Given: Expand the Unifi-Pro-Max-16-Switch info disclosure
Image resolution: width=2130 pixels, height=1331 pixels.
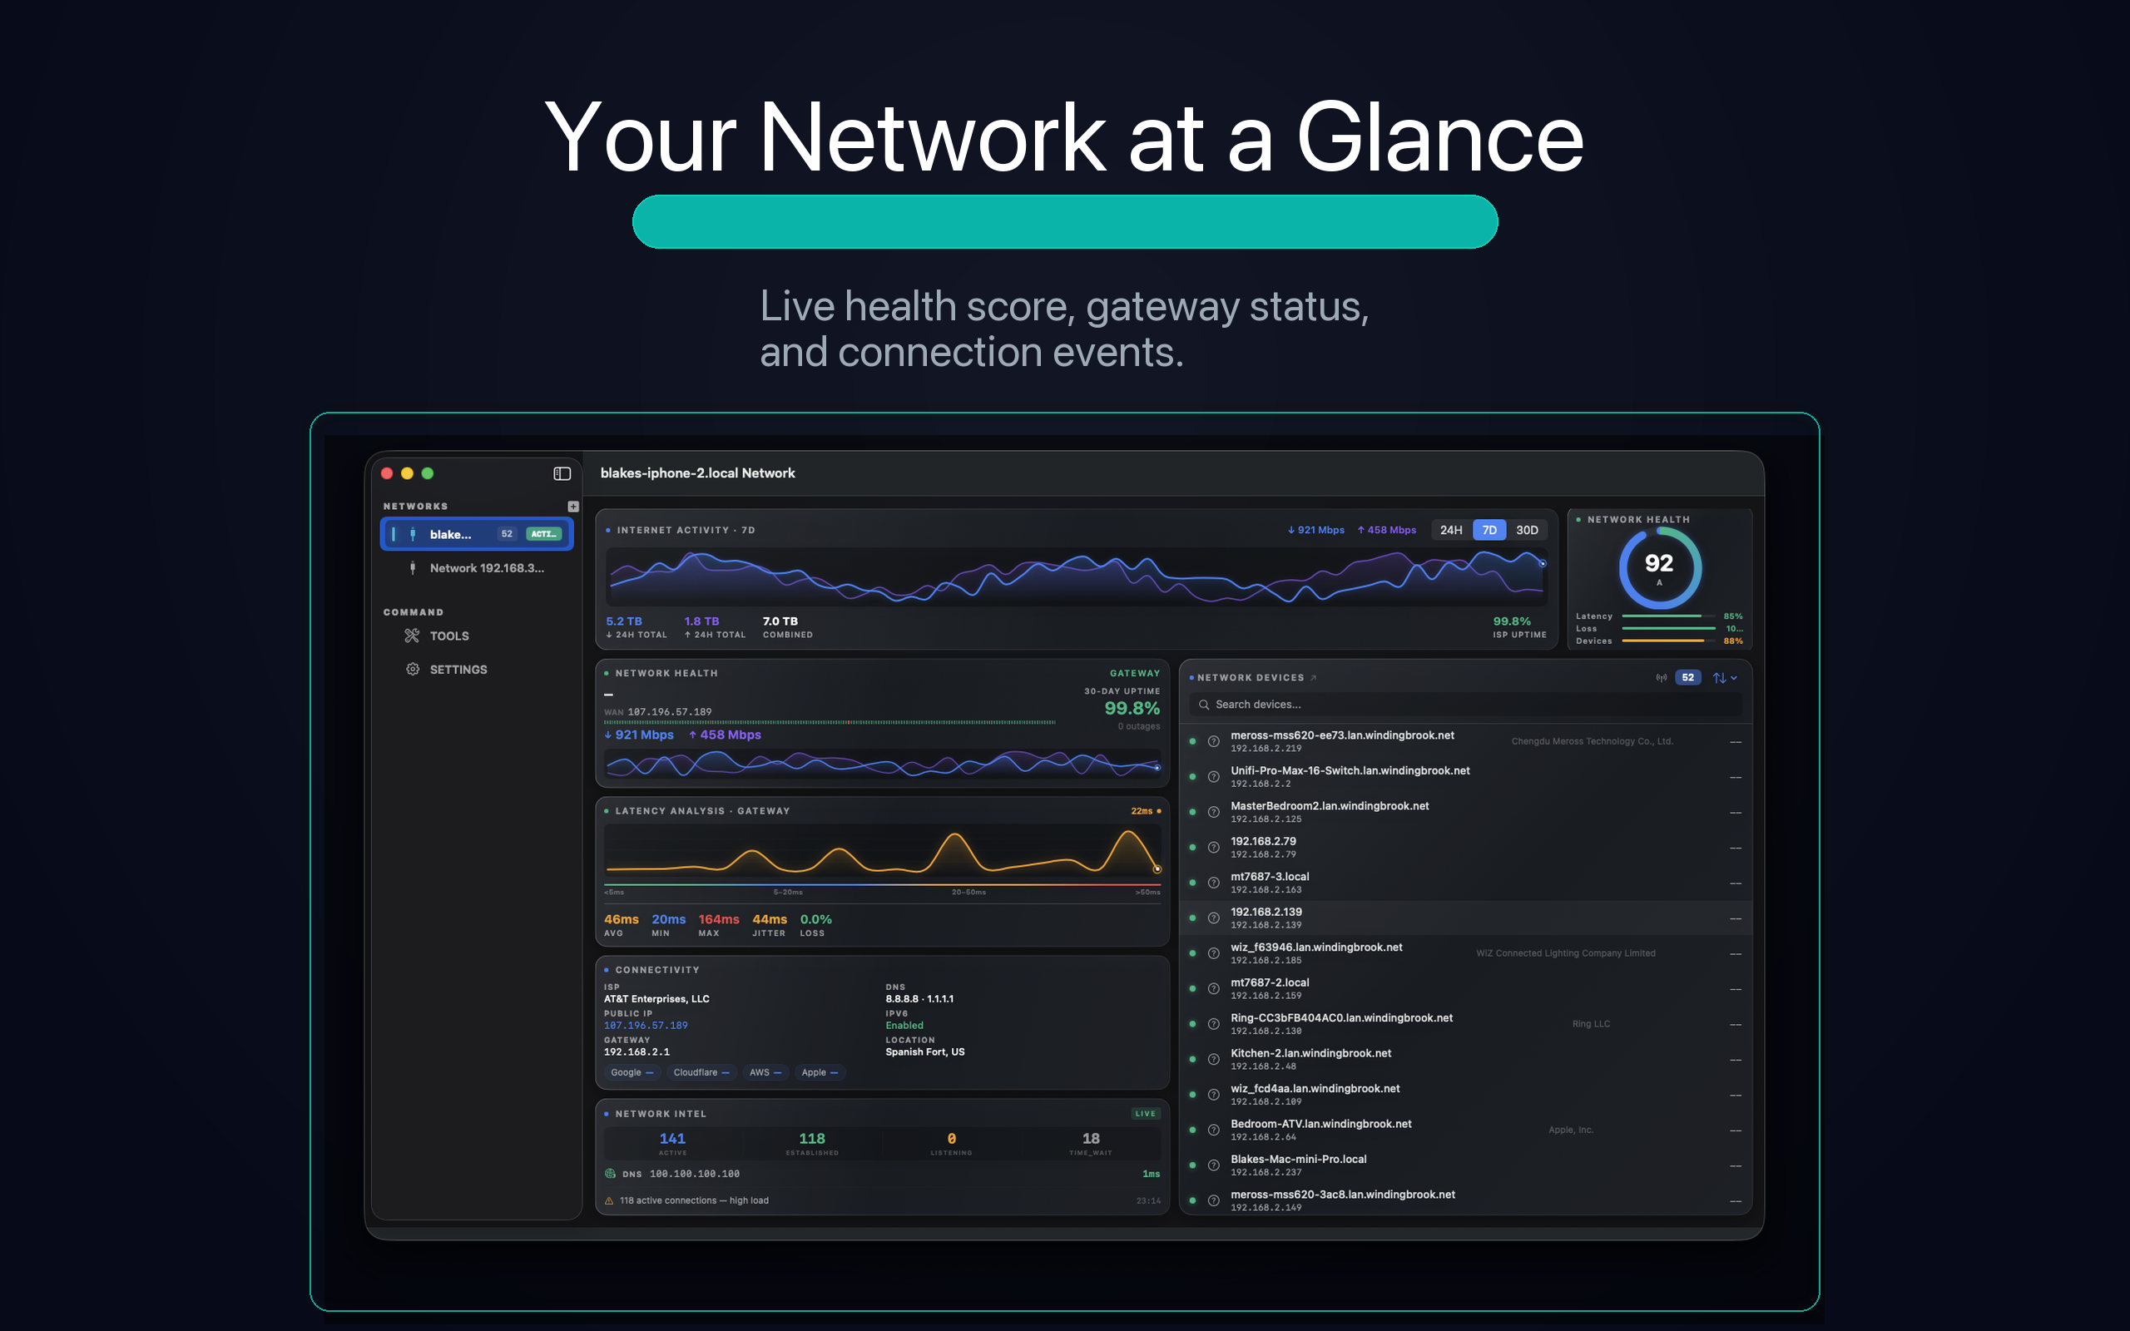Looking at the screenshot, I should [1213, 776].
